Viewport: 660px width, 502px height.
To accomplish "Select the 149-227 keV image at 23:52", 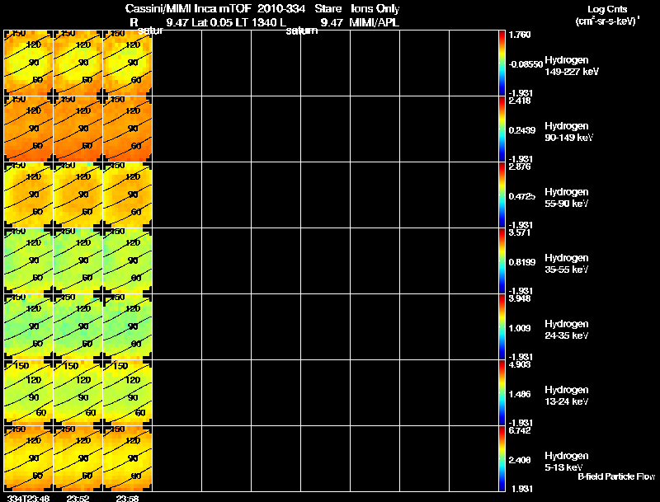I will point(78,63).
